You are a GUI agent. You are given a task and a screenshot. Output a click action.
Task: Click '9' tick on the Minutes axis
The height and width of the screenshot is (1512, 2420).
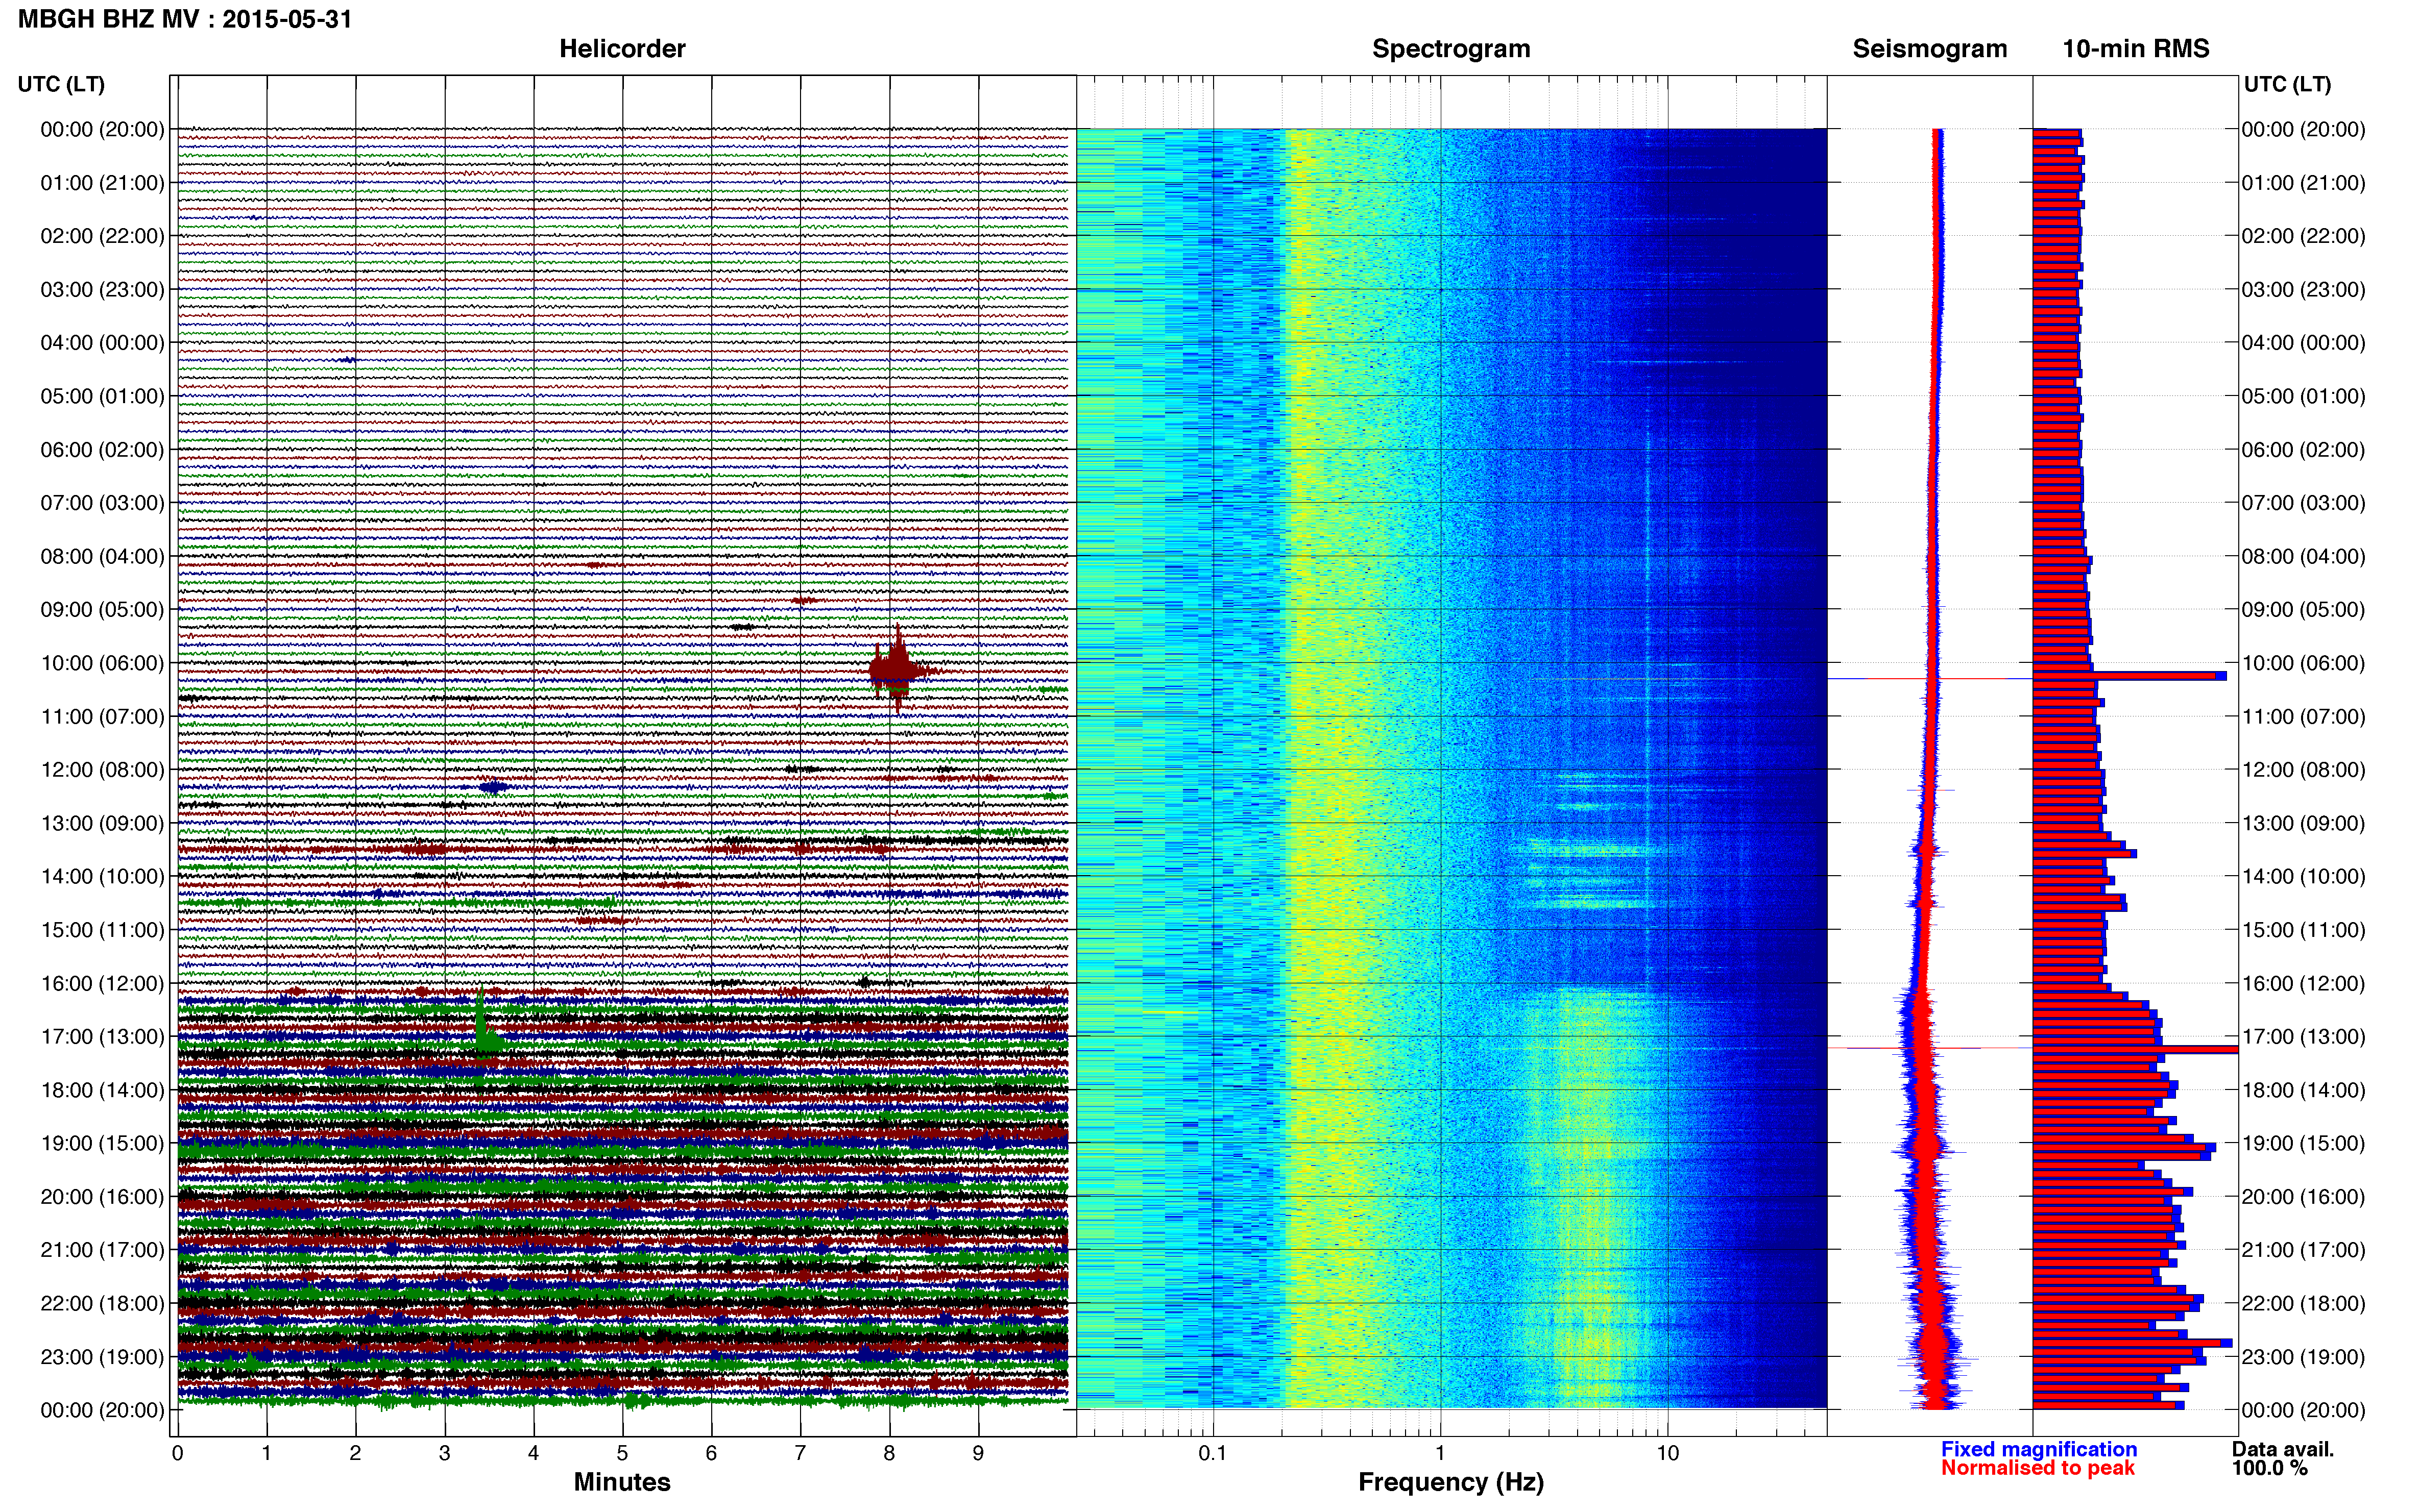tap(978, 1453)
